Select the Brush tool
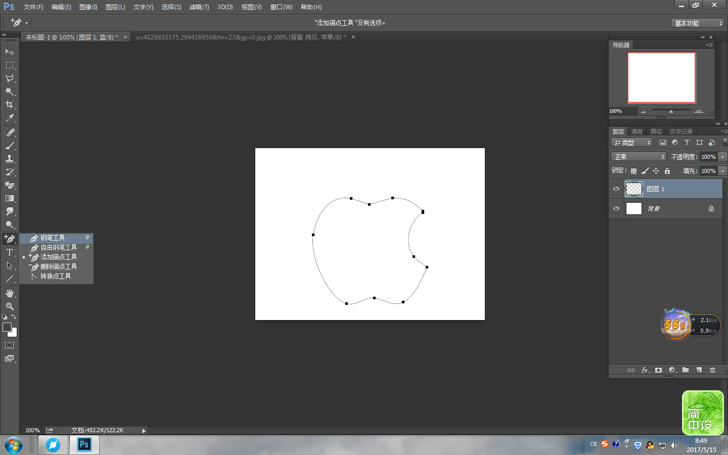 click(x=10, y=146)
